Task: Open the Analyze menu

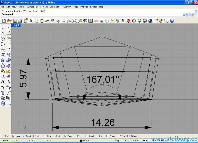Action: pyautogui.click(x=84, y=7)
